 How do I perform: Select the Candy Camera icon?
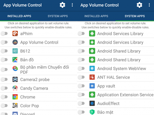pos(15,88)
